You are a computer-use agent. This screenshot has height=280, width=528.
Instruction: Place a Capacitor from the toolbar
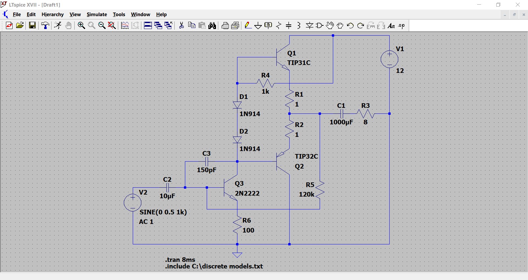click(289, 26)
